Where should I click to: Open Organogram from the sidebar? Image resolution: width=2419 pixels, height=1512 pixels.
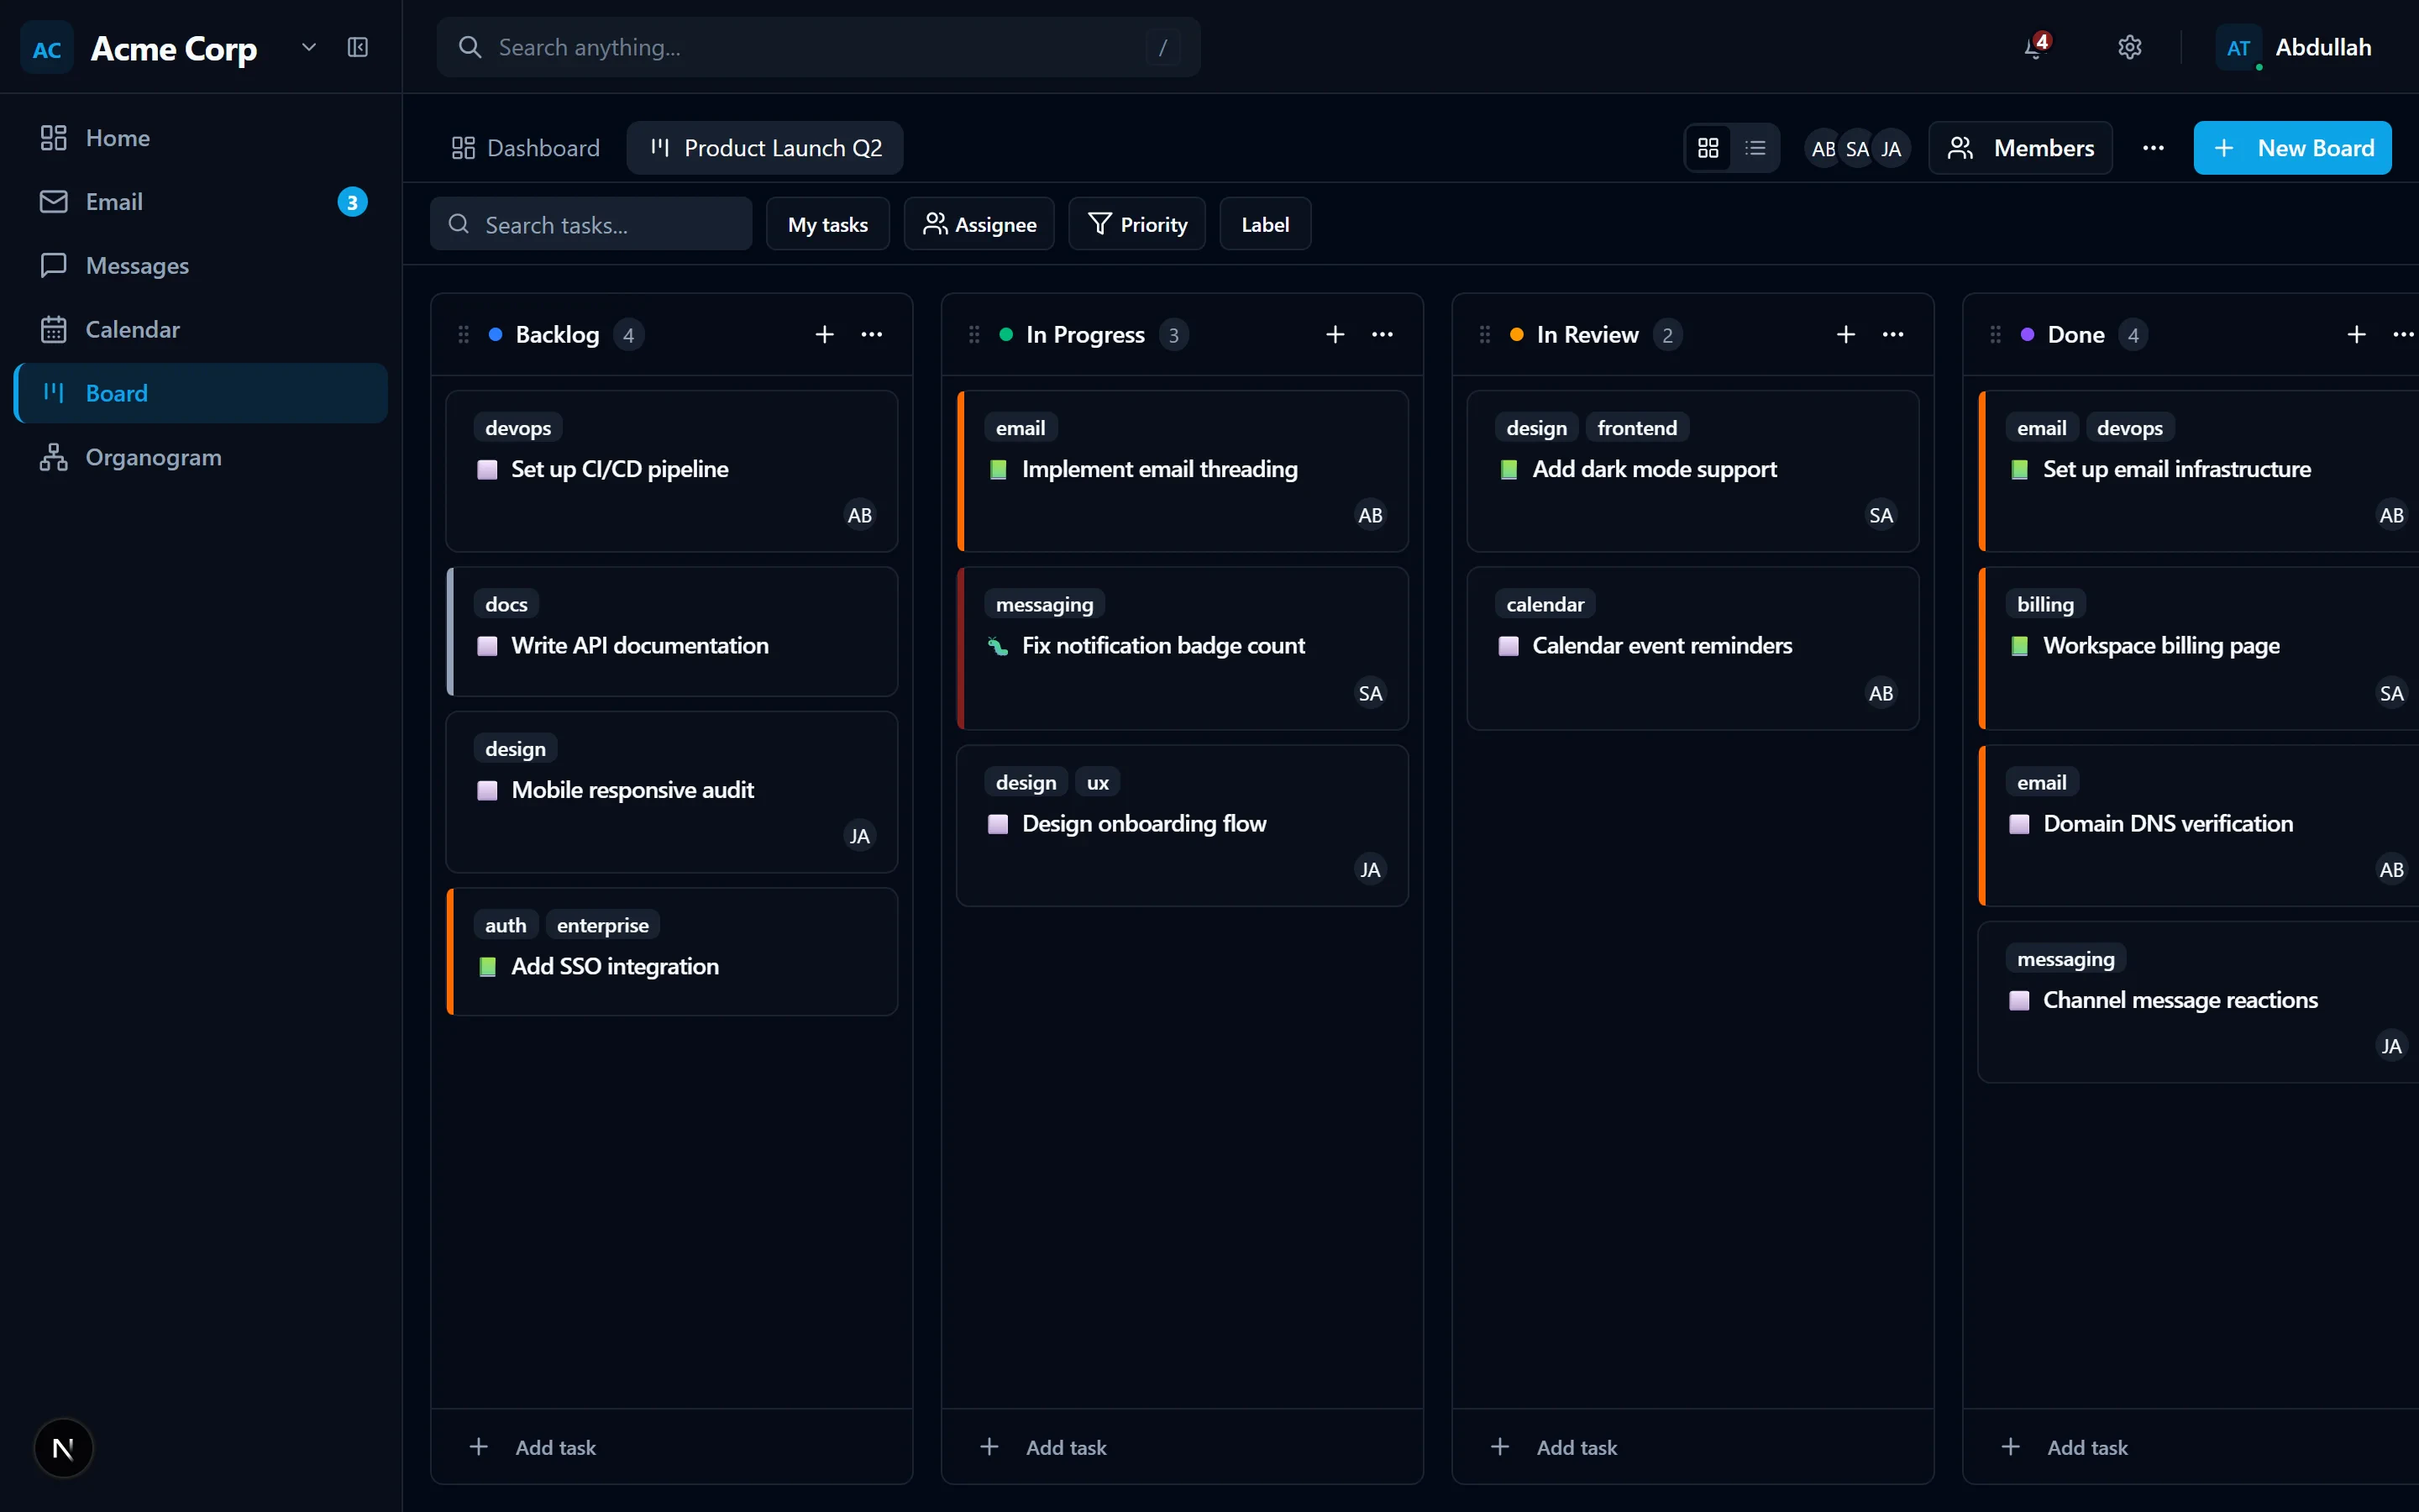coord(153,457)
